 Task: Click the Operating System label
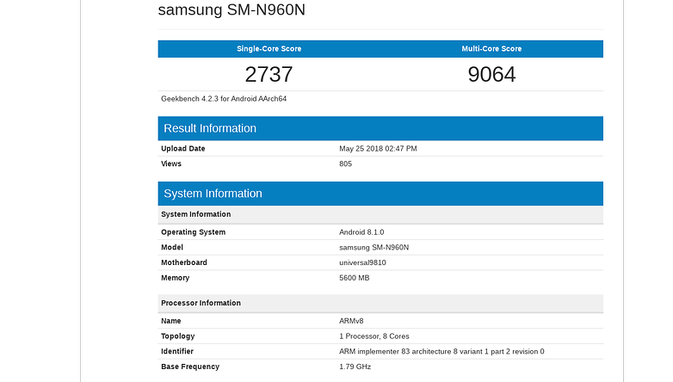[x=193, y=232]
